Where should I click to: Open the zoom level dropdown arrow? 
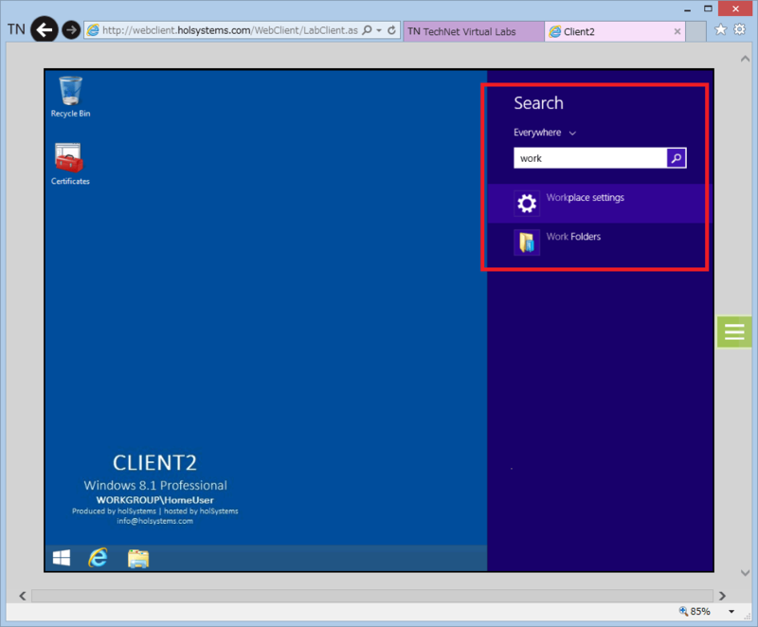click(731, 612)
